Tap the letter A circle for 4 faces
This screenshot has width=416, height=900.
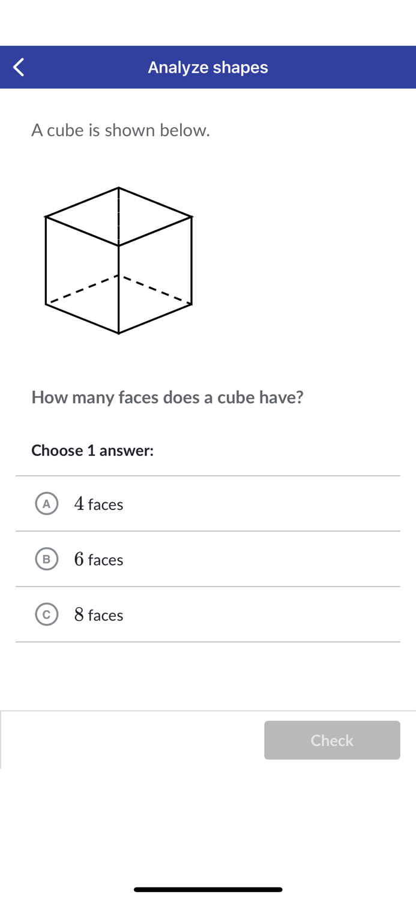[x=46, y=503]
